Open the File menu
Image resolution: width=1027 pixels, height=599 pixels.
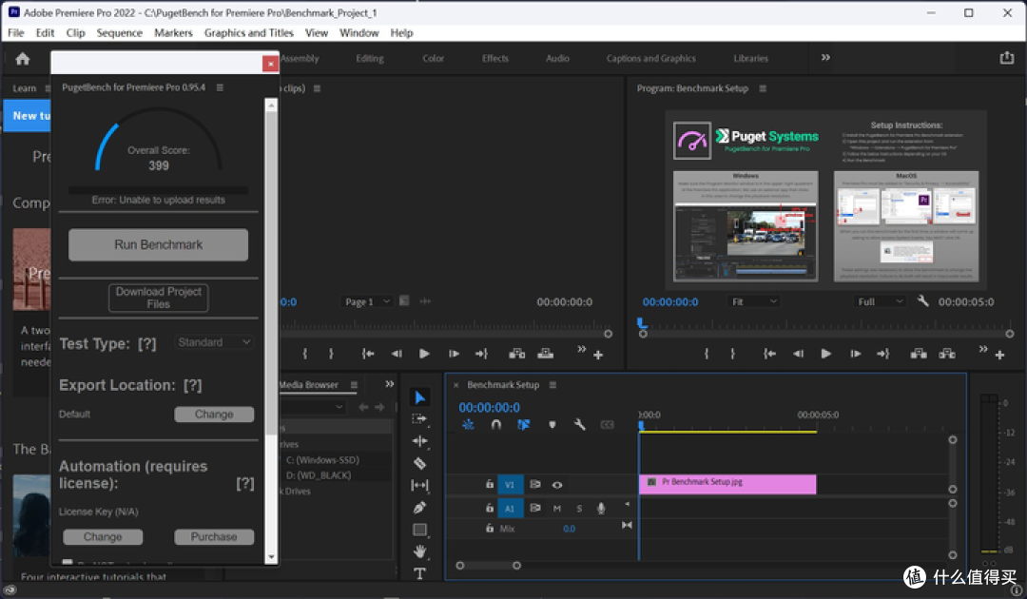point(16,32)
